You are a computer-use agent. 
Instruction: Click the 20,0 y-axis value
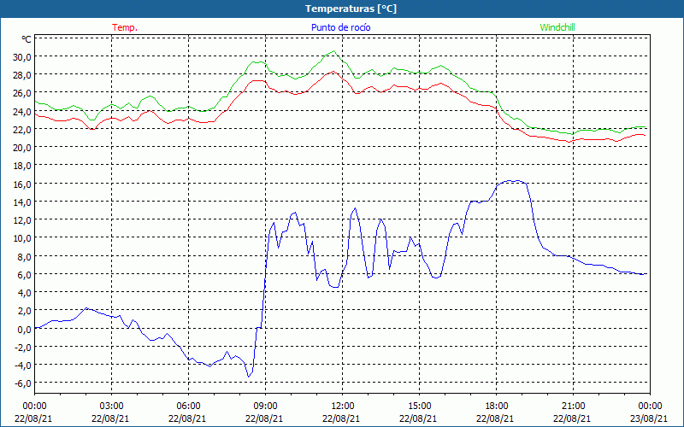pyautogui.click(x=23, y=148)
